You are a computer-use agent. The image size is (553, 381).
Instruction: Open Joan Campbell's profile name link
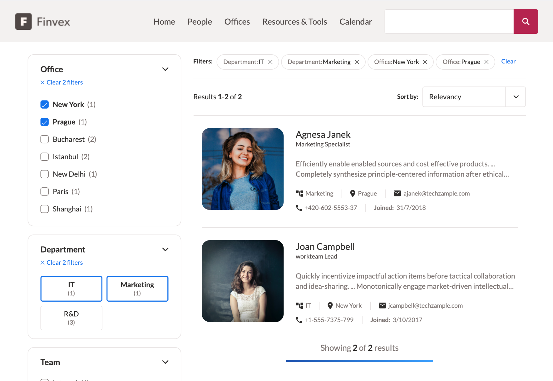tap(325, 247)
